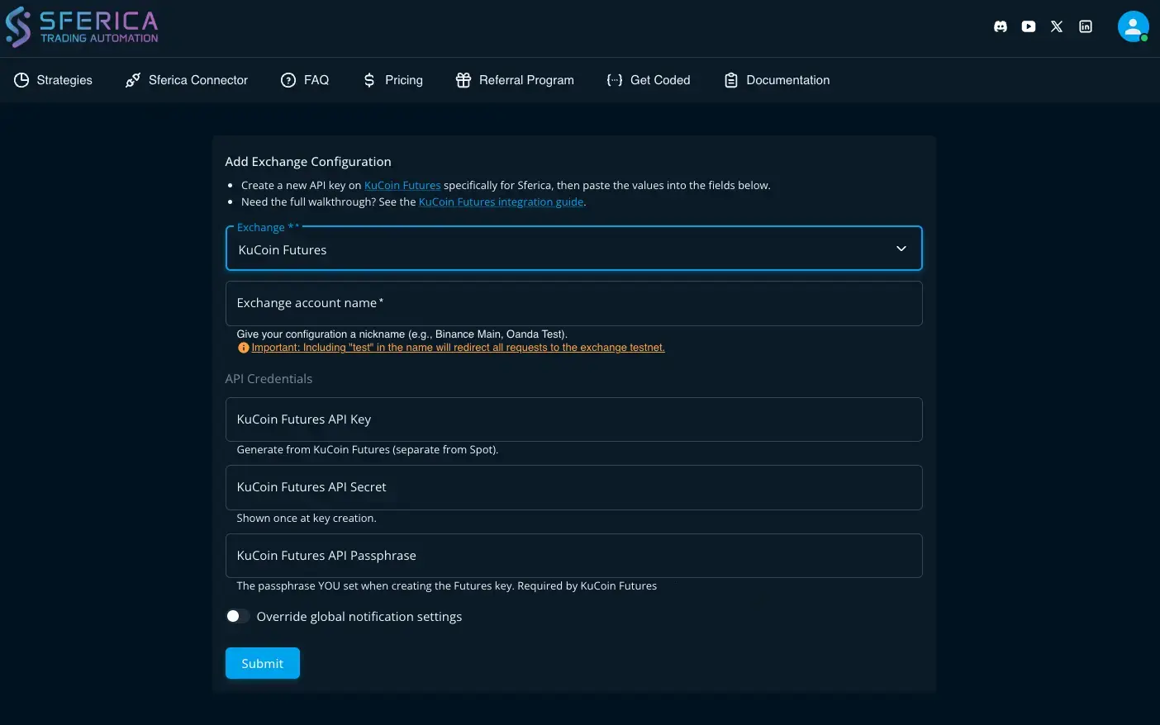Click the Submit button
The image size is (1160, 725).
[x=262, y=663]
